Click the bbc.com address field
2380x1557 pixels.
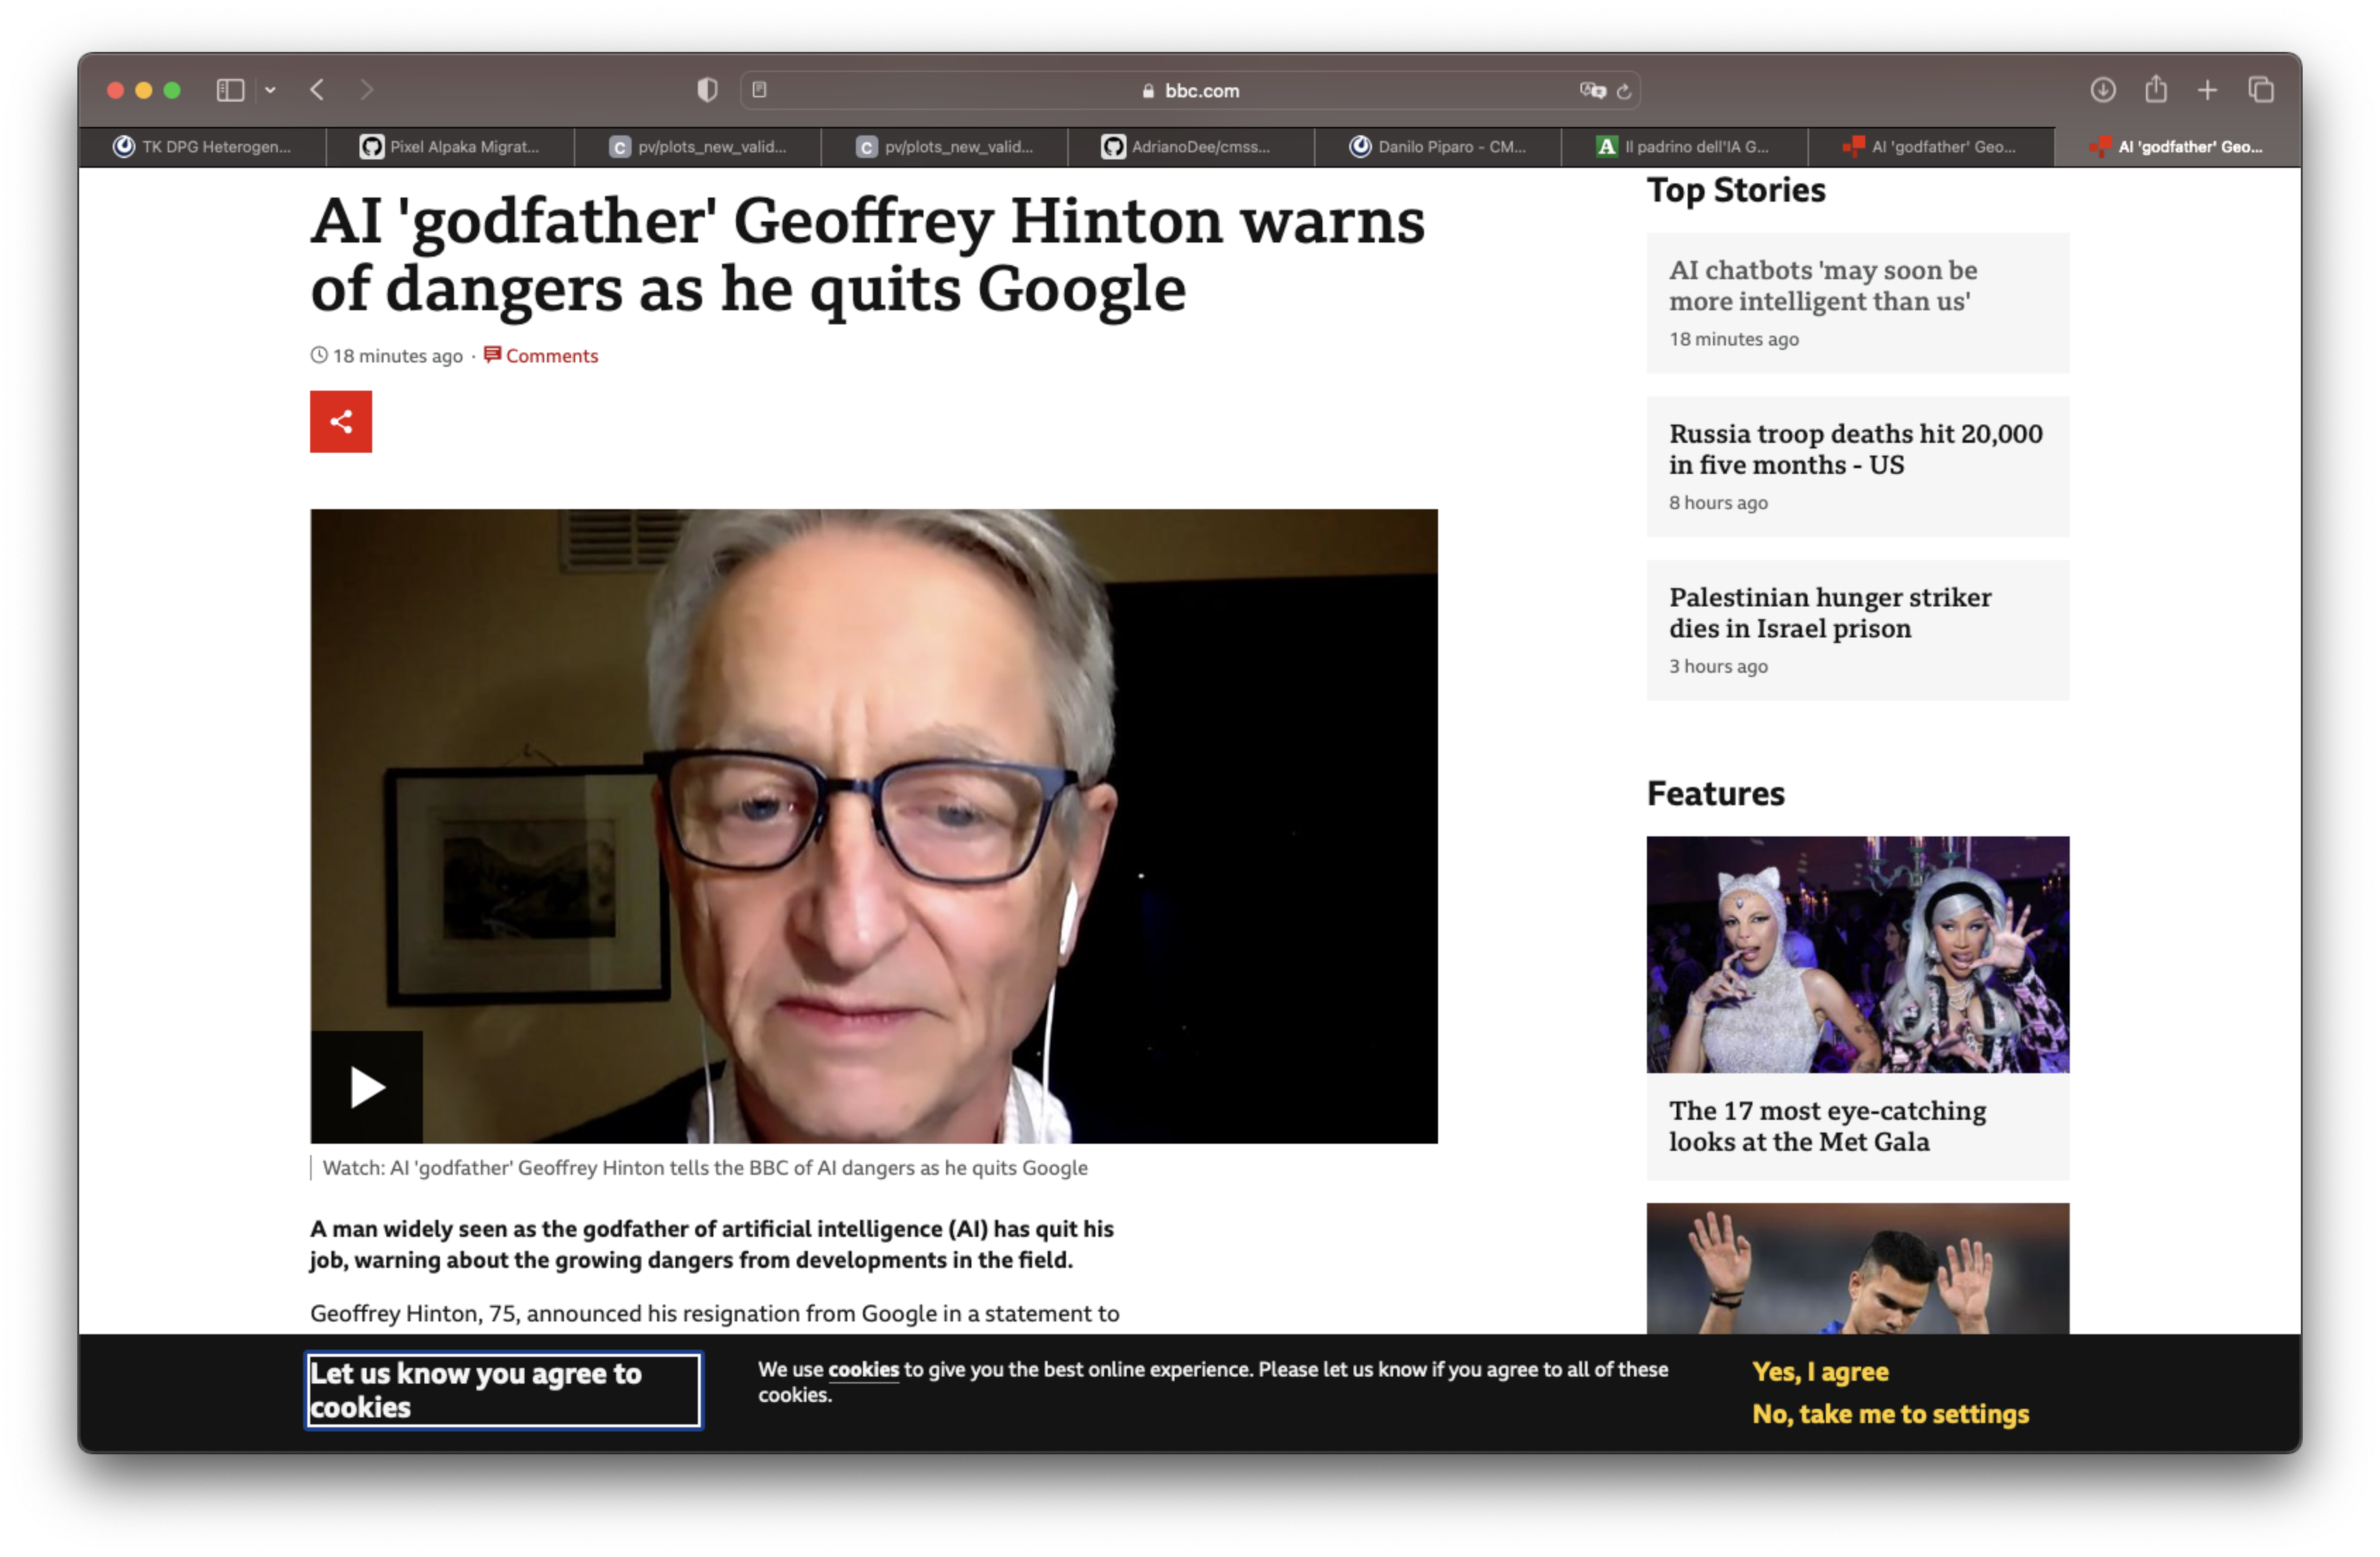1189,90
